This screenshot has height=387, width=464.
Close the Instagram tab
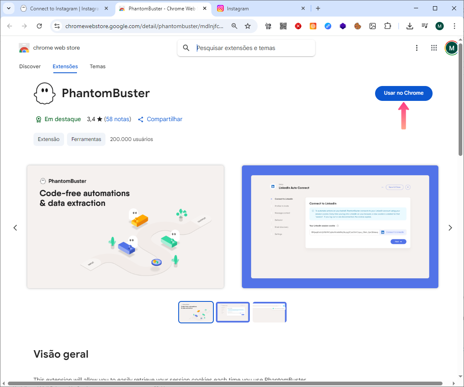[303, 9]
